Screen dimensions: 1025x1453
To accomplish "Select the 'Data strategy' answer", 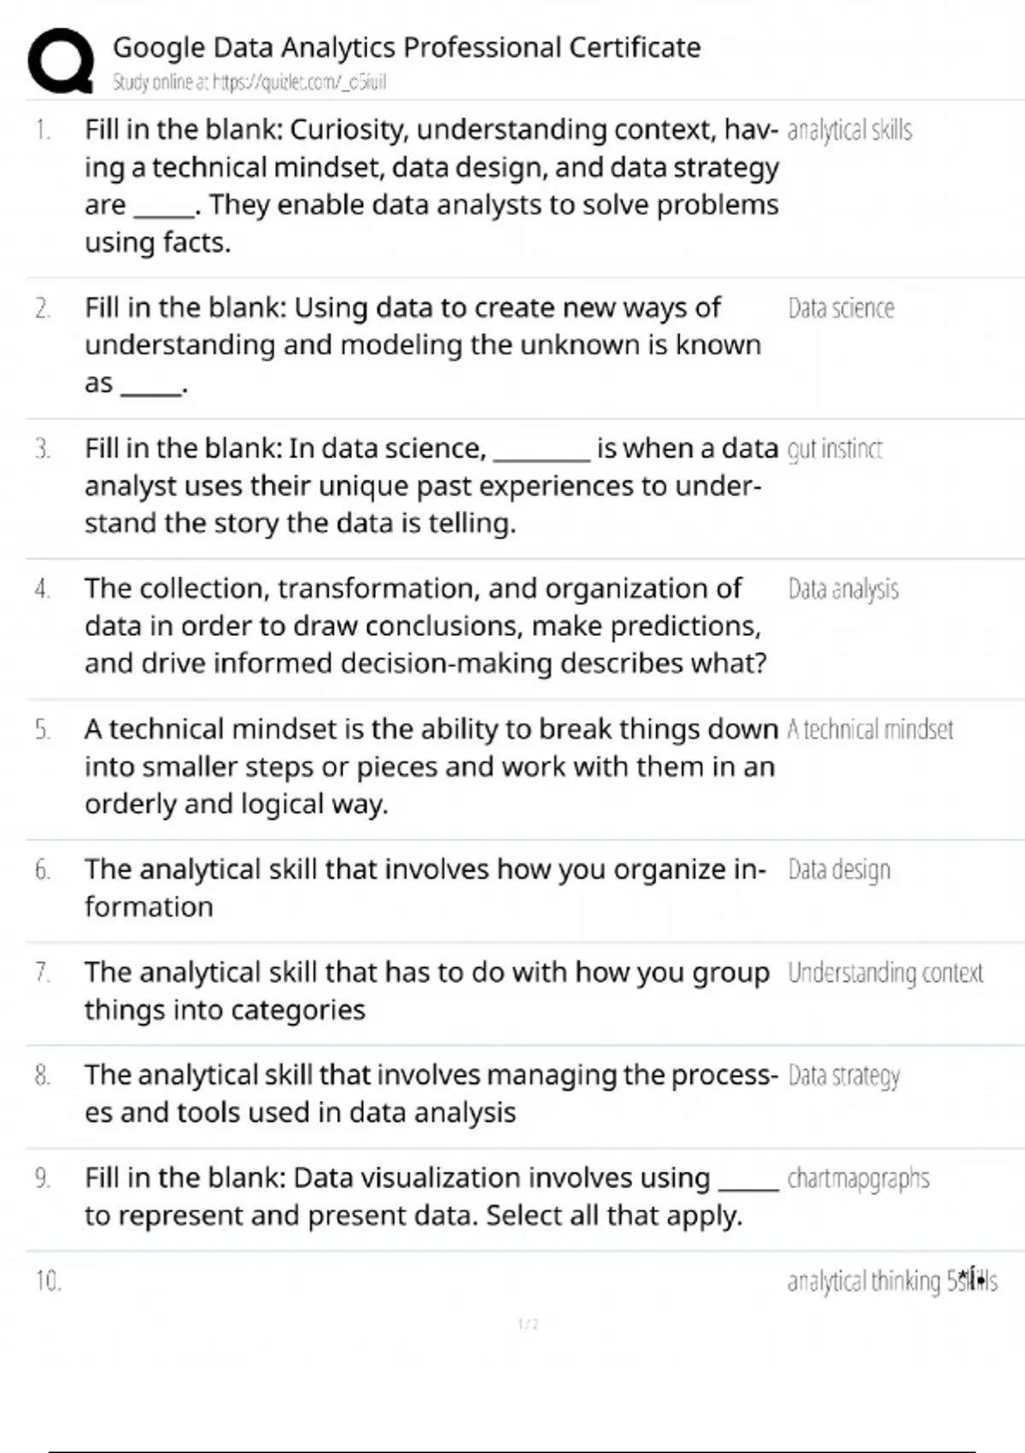I will click(844, 1075).
